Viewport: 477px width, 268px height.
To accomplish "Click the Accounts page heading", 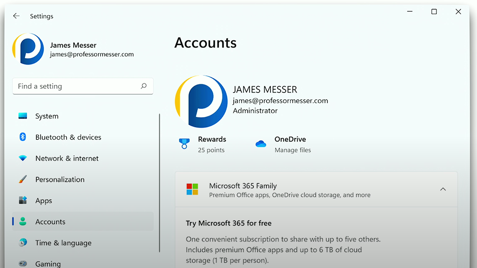I will [205, 42].
